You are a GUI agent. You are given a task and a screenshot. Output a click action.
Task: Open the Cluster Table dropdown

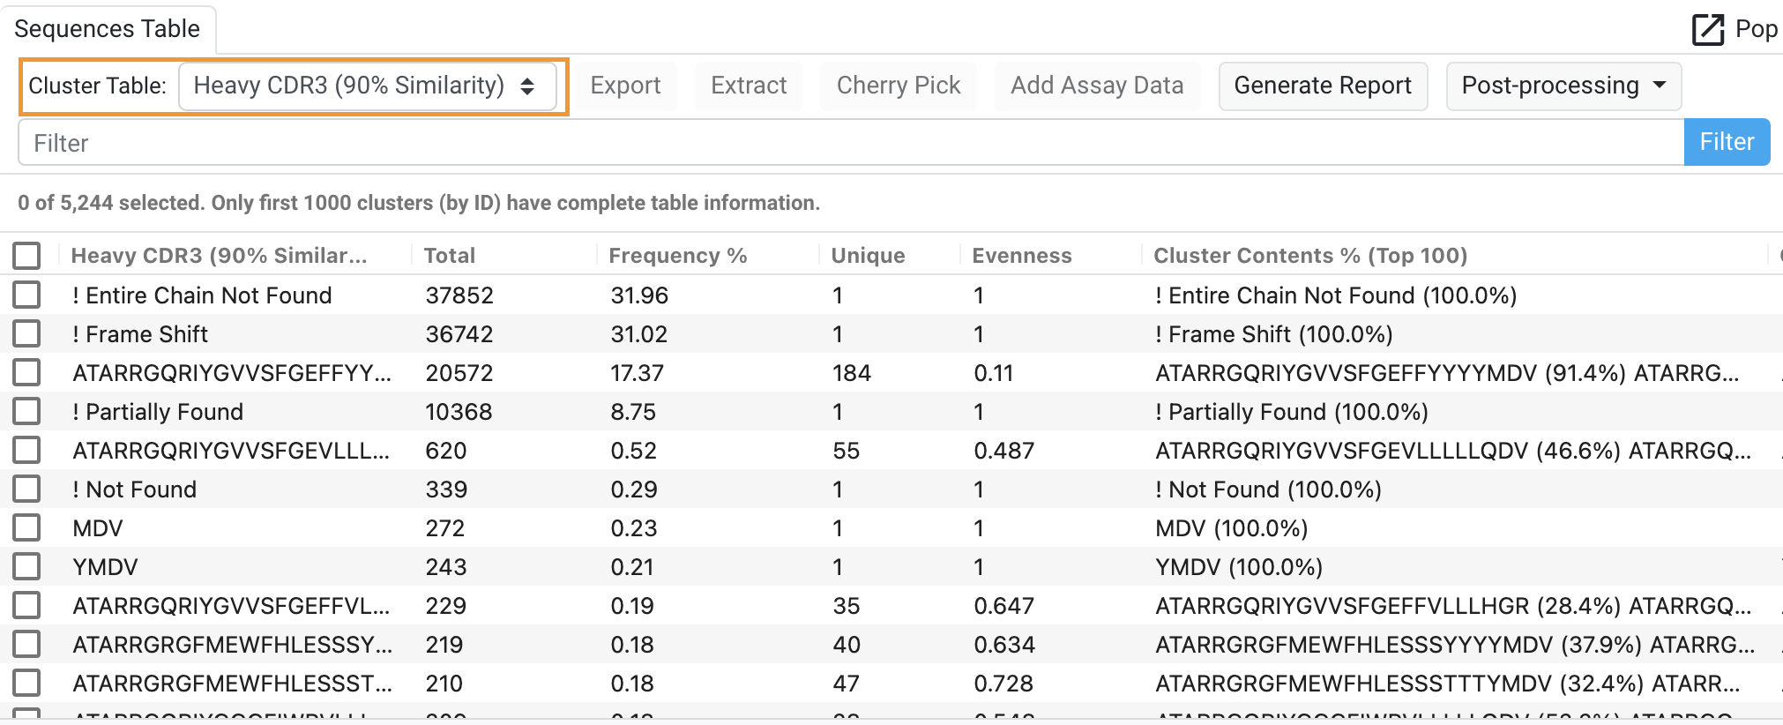coord(368,86)
